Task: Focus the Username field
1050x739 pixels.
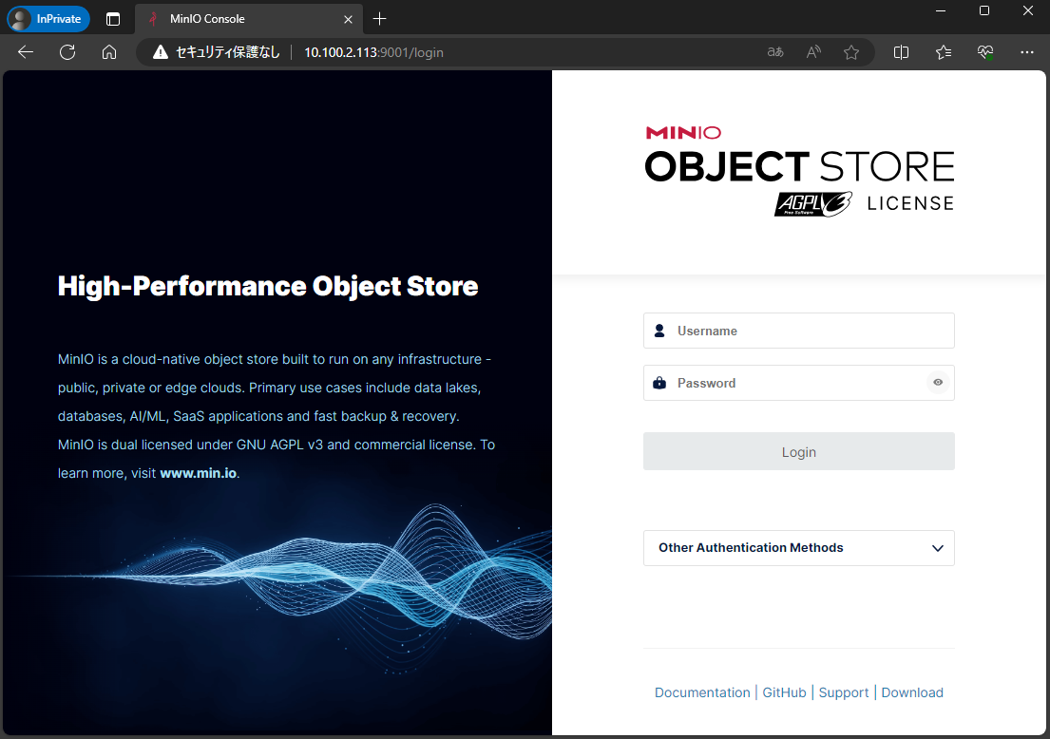Action: (x=799, y=331)
